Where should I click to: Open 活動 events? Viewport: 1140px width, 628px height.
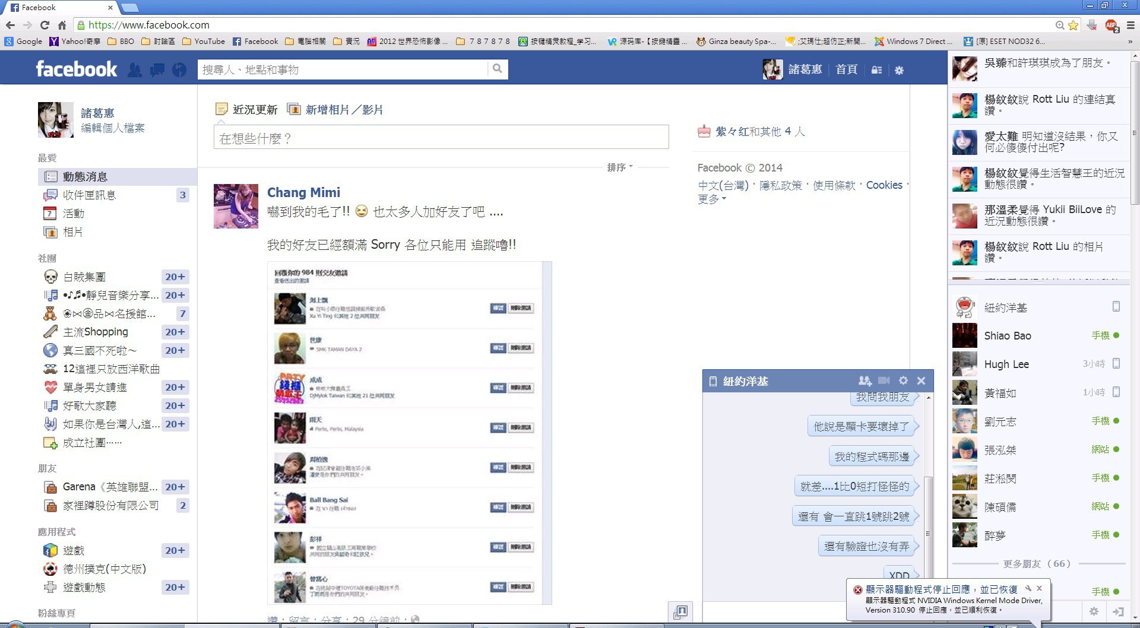74,213
